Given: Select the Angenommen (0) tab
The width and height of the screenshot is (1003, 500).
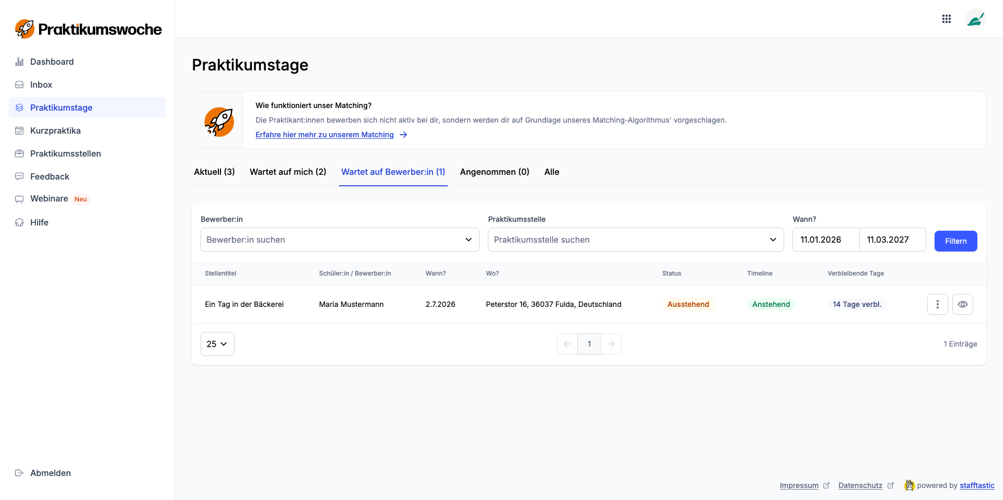Looking at the screenshot, I should tap(494, 172).
